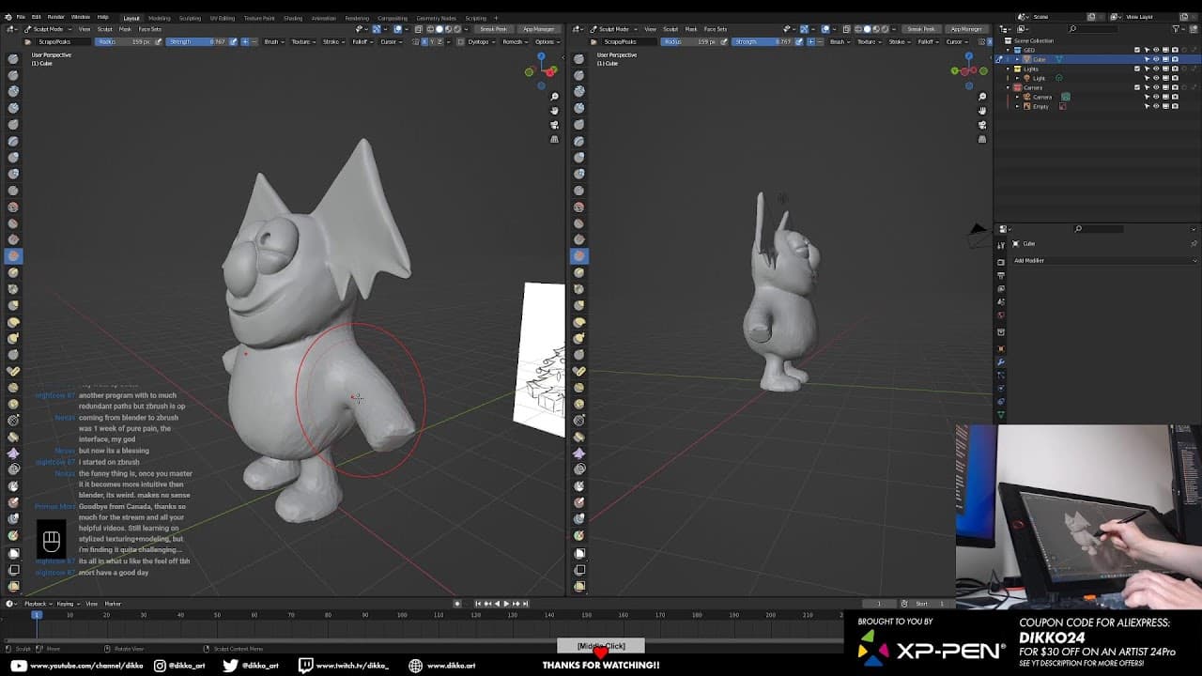Collapse the Lights collection in outliner
Viewport: 1202px width, 676px height.
coord(1009,69)
